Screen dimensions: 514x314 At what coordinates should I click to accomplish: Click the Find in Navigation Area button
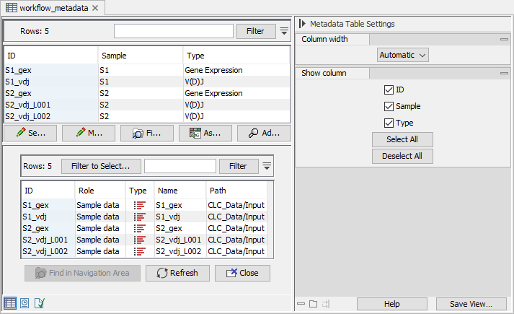(82, 273)
